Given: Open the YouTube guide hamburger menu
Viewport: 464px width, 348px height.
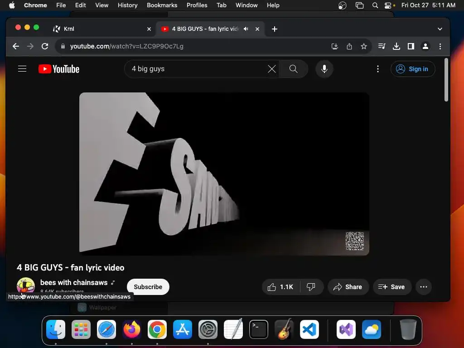Looking at the screenshot, I should tap(22, 69).
